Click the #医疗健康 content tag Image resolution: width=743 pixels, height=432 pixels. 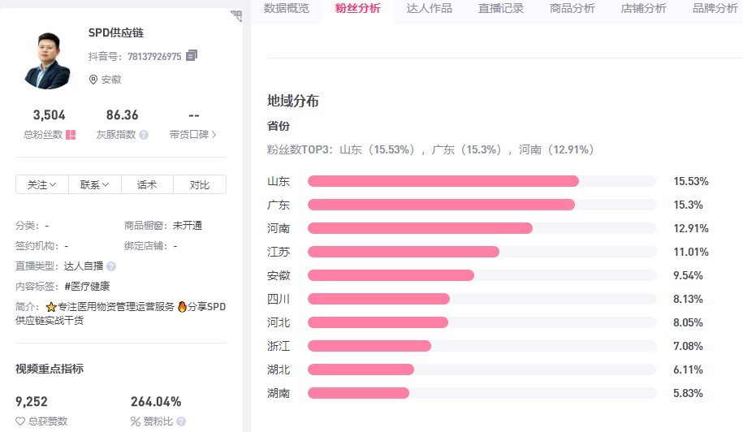(87, 286)
